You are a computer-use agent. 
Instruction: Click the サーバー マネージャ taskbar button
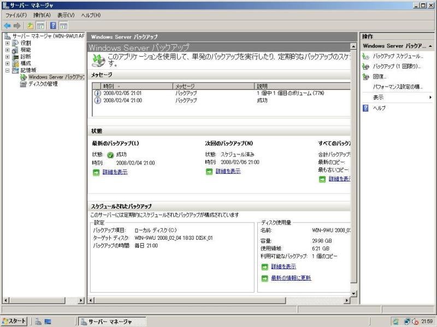pos(112,322)
